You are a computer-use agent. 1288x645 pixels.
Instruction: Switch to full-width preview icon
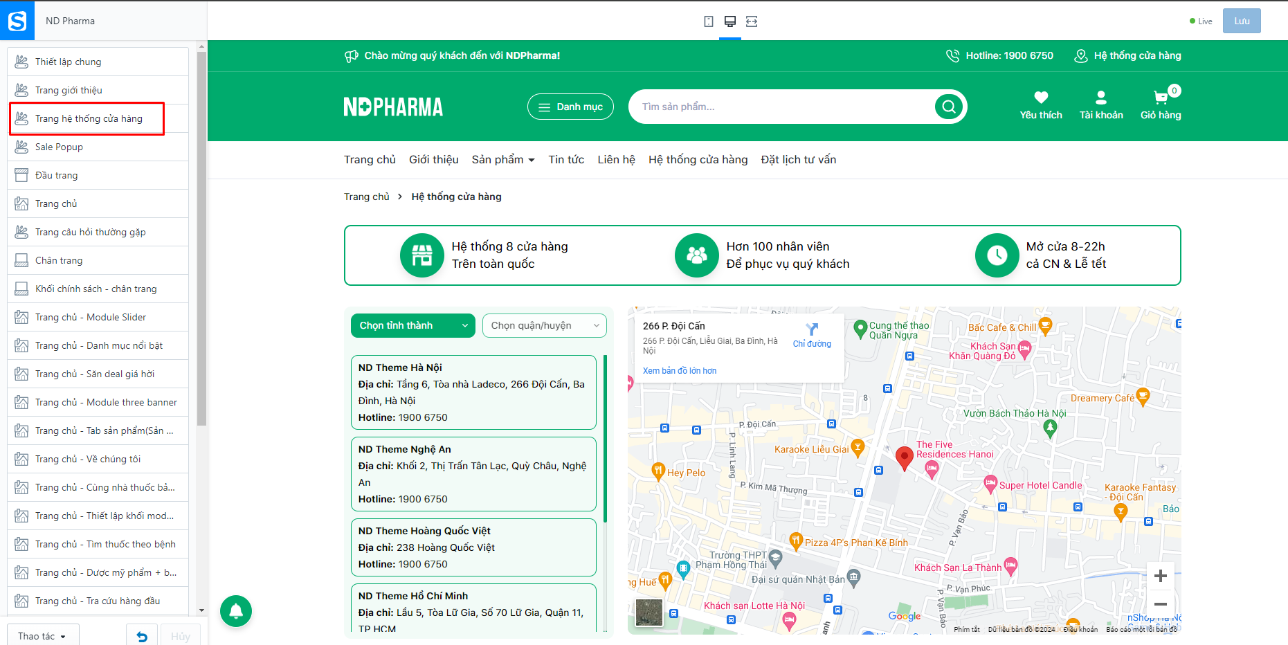click(752, 21)
